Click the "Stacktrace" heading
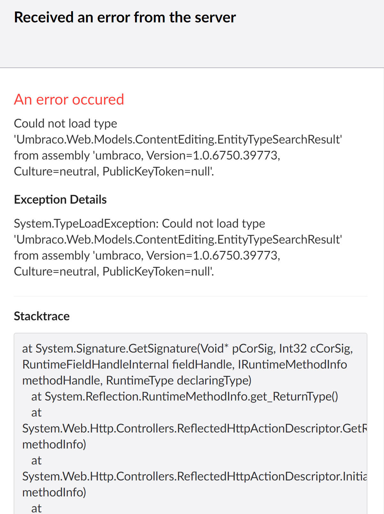The height and width of the screenshot is (514, 384). (x=42, y=316)
